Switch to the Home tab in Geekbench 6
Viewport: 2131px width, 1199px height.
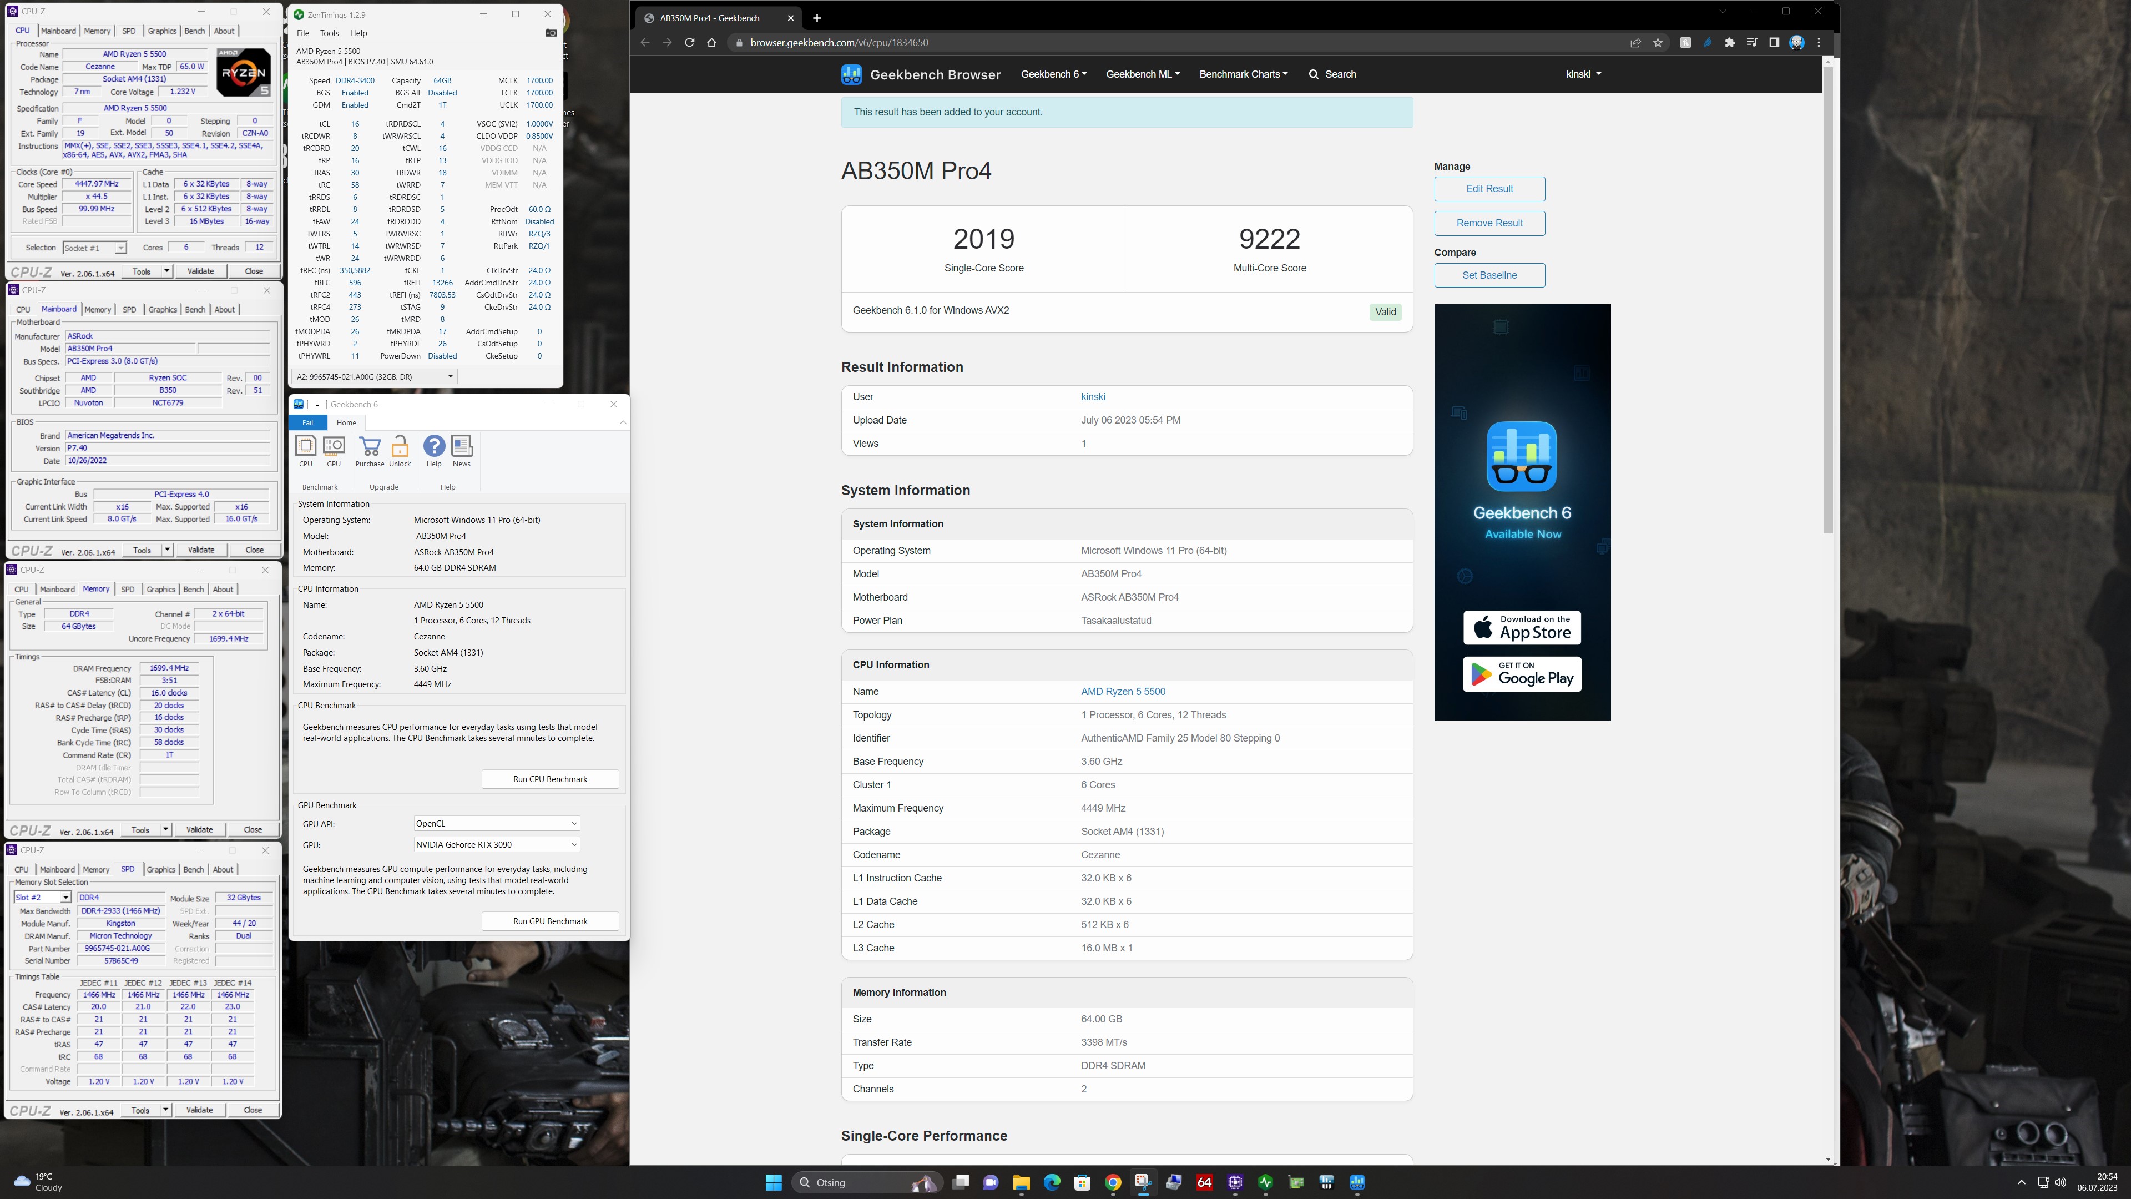click(x=346, y=423)
